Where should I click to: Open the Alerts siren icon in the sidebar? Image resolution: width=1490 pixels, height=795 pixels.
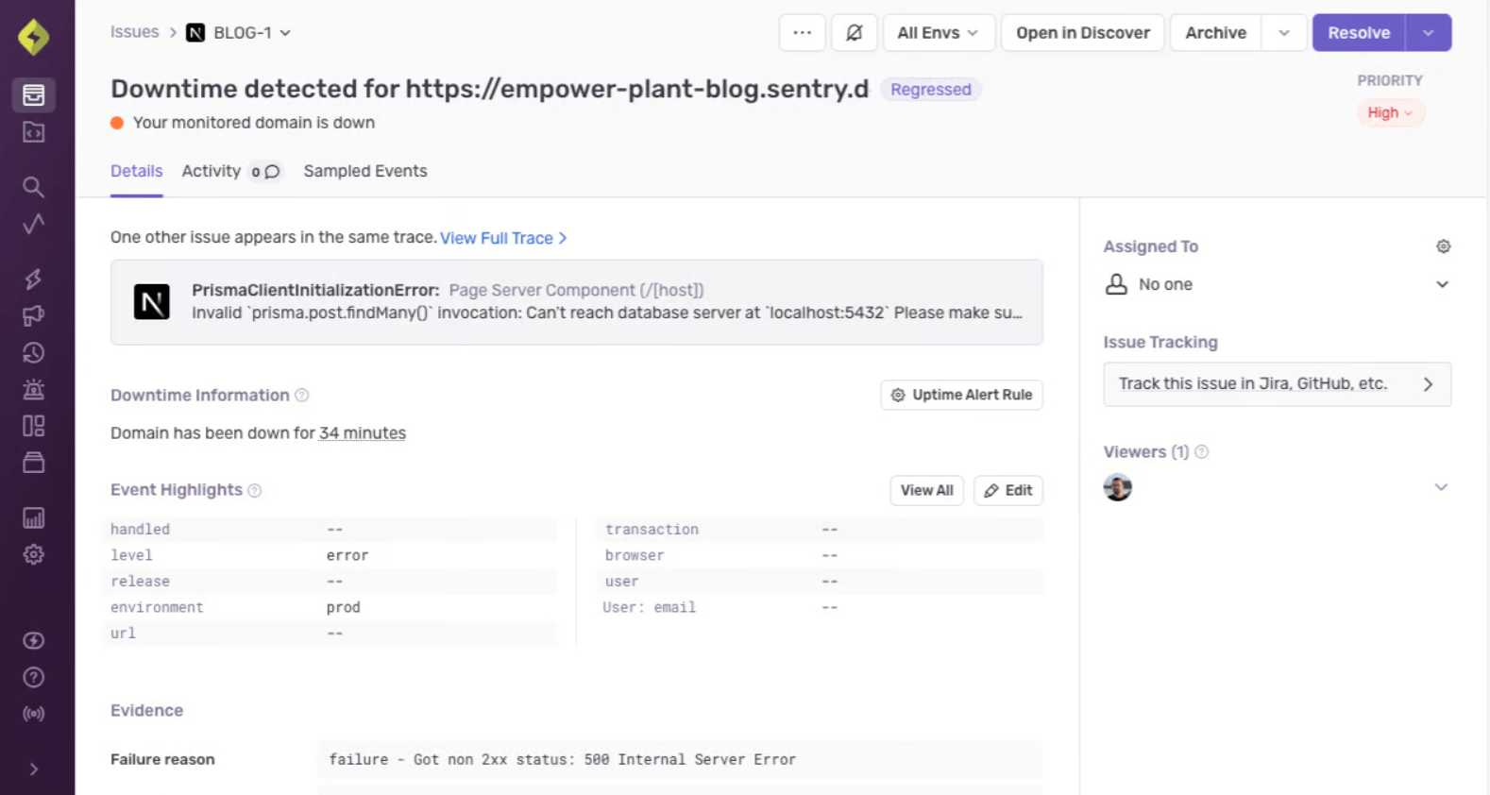[33, 389]
